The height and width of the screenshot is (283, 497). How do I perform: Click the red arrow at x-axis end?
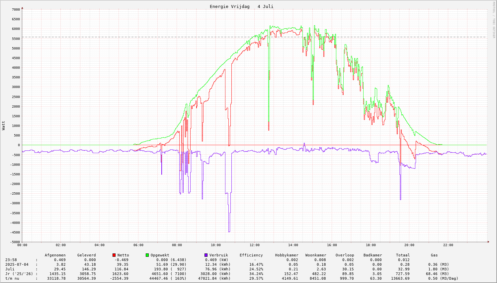(488, 242)
